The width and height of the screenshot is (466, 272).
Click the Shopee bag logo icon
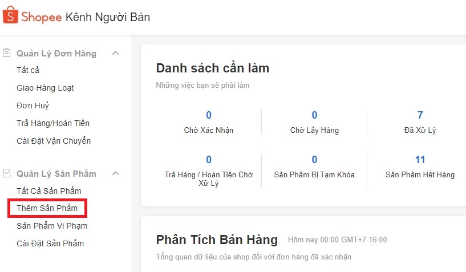(10, 15)
